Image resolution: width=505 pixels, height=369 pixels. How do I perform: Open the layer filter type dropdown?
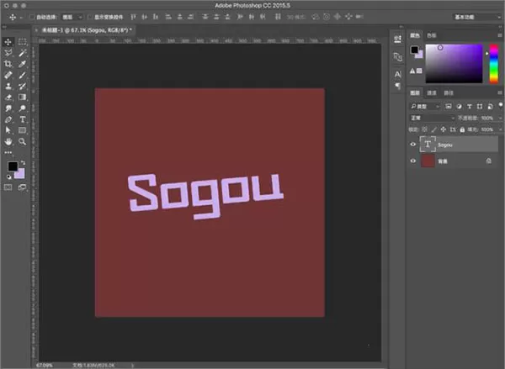coord(425,106)
